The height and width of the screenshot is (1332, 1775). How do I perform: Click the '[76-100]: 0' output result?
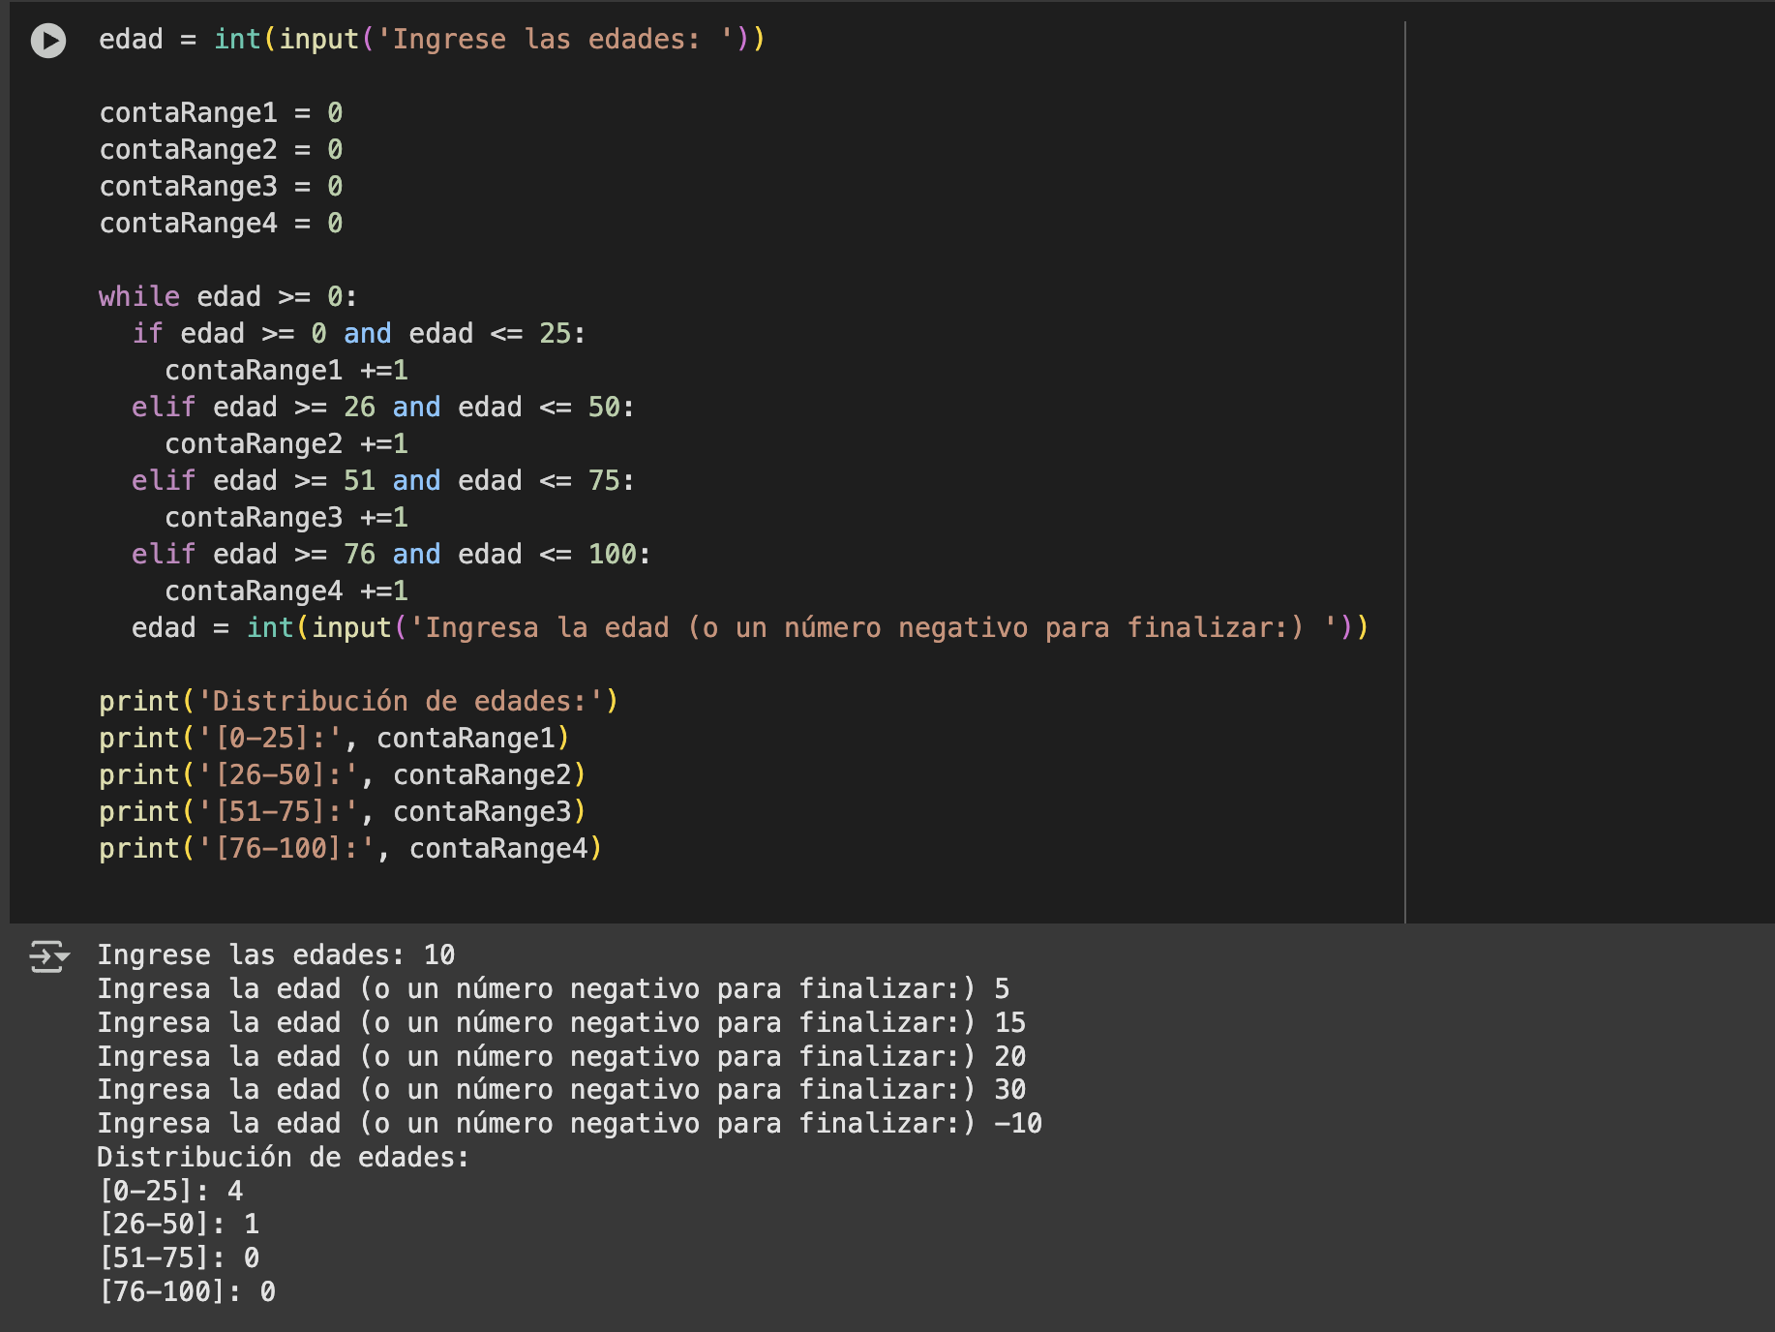pyautogui.click(x=187, y=1292)
